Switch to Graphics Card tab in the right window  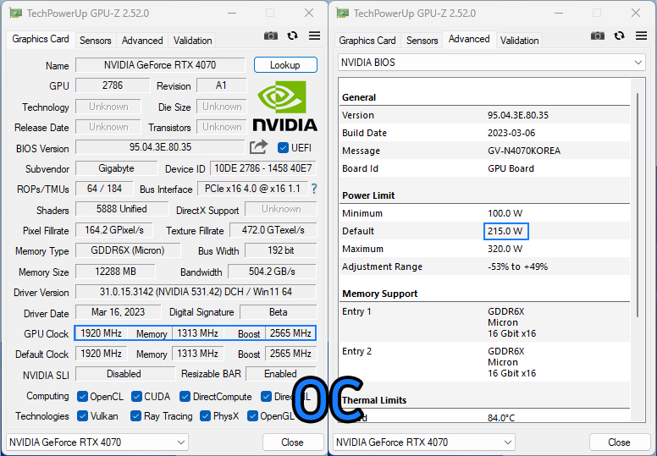pos(367,41)
